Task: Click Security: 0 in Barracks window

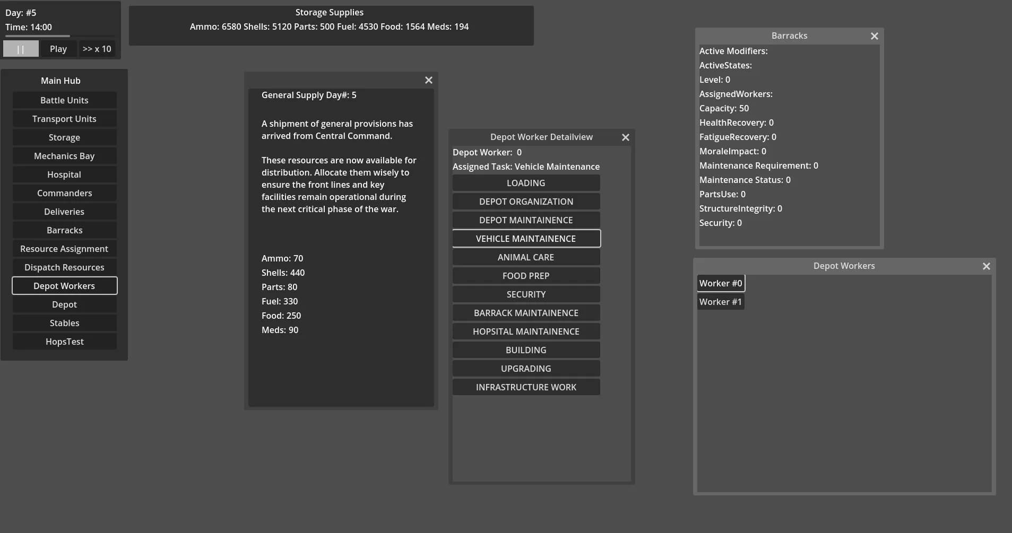Action: [x=720, y=223]
